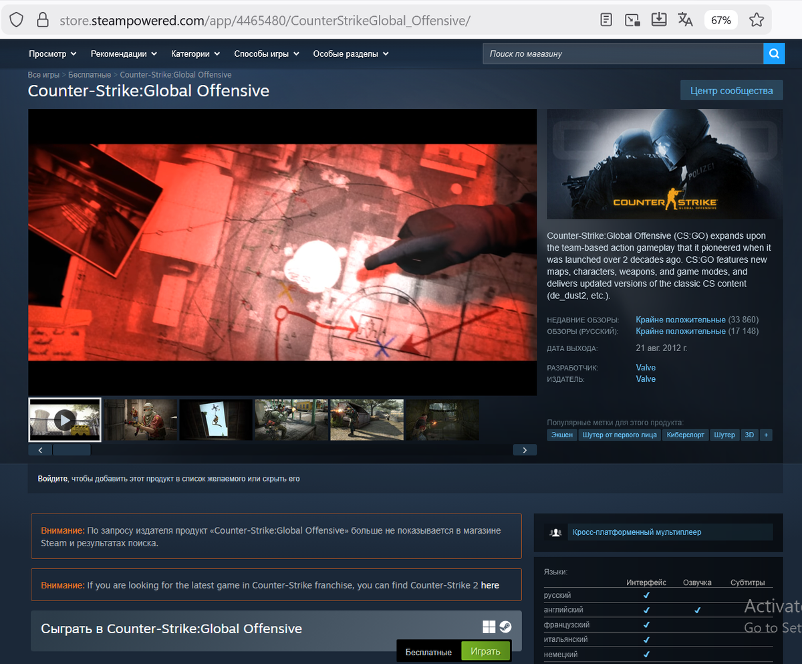Image resolution: width=802 pixels, height=664 pixels.
Task: Open Бесплатные breadcrumb link
Action: click(x=90, y=75)
